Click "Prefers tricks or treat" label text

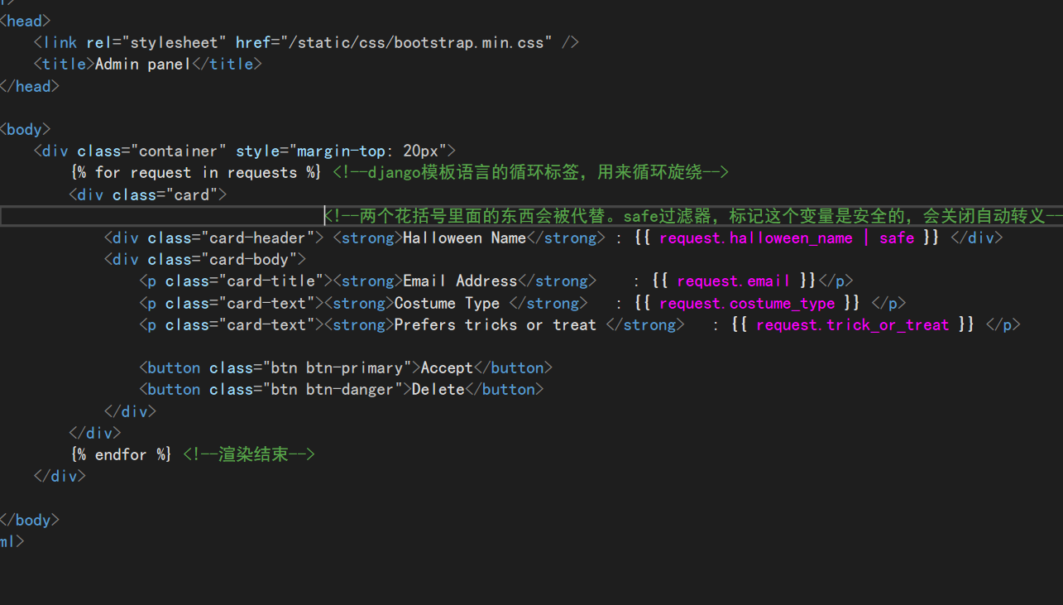496,325
